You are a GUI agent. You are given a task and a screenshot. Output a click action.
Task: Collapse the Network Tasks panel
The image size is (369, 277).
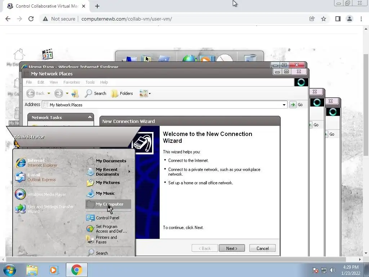[90, 117]
